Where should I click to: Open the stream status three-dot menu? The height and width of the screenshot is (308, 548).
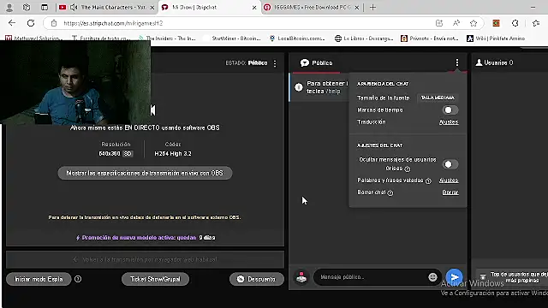tap(275, 63)
